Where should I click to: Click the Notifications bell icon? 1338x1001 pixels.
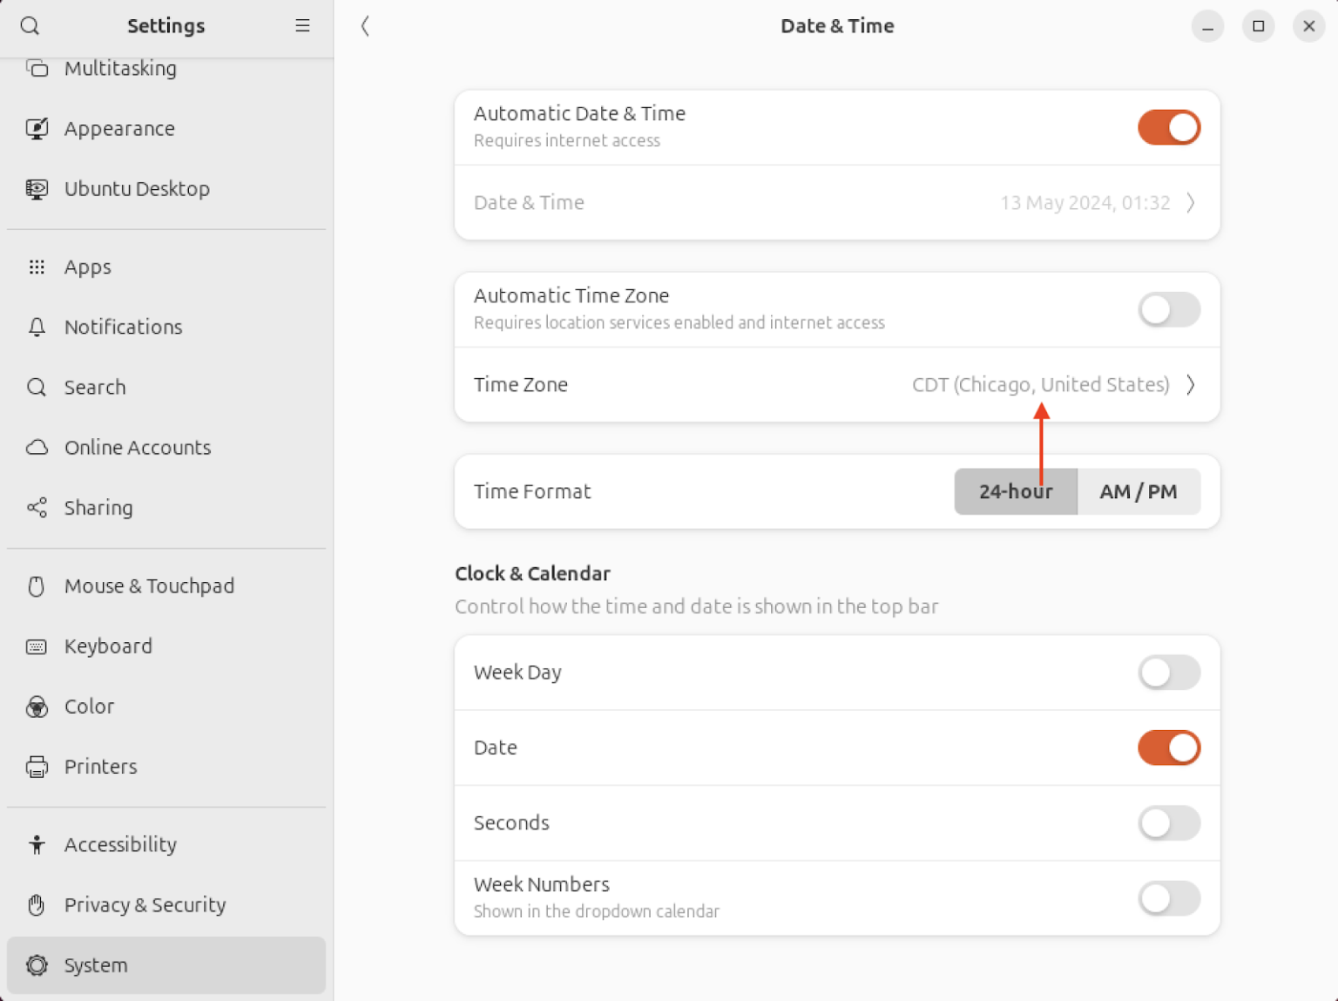[x=36, y=327]
